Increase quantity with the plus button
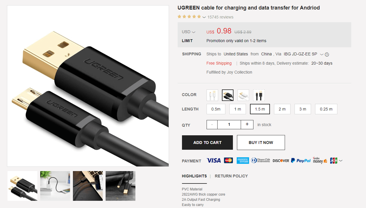This screenshot has height=208, width=366. [x=247, y=124]
